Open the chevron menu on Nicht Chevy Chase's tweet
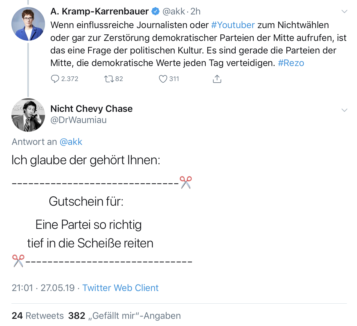Image resolution: width=357 pixels, height=326 pixels. tap(344, 110)
